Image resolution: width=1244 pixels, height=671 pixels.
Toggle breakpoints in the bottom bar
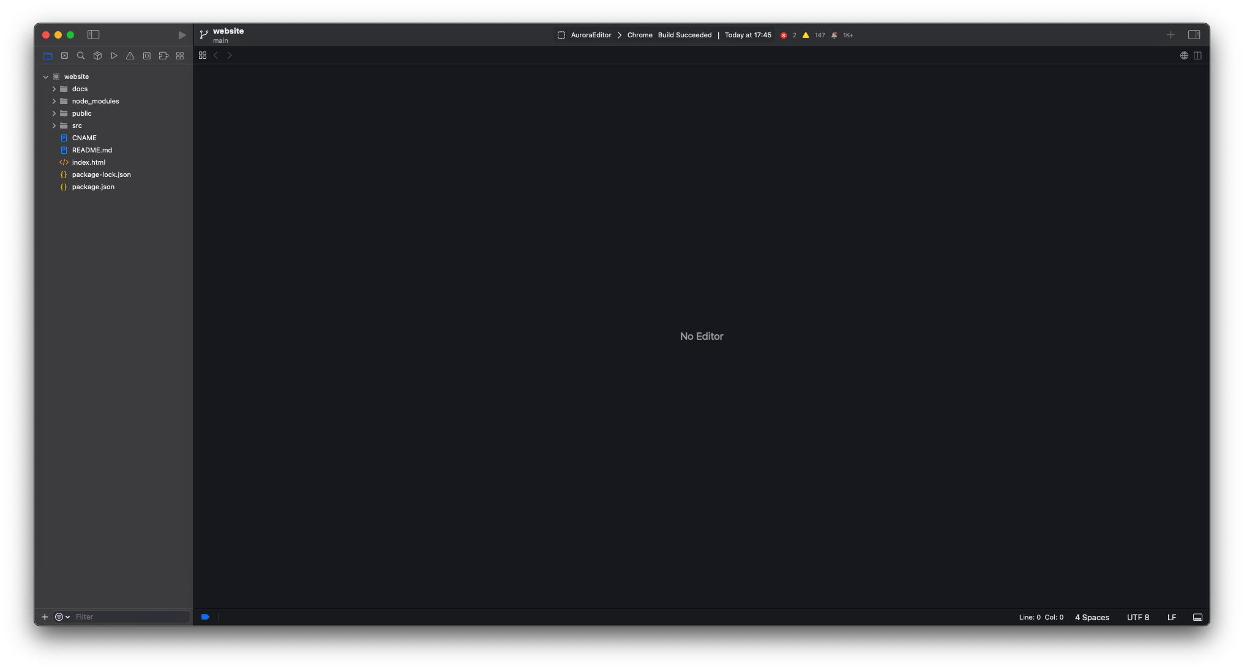(205, 617)
